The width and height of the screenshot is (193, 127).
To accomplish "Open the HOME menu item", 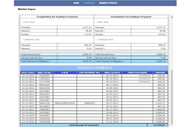I will pyautogui.click(x=76, y=3).
